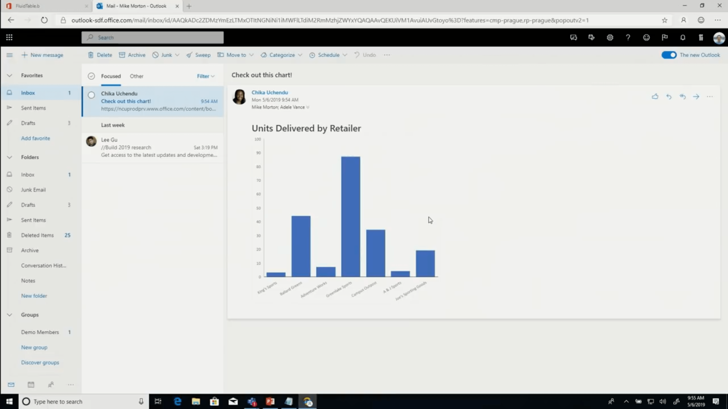Collapse the Groups section
Image resolution: width=728 pixels, height=409 pixels.
tap(9, 315)
